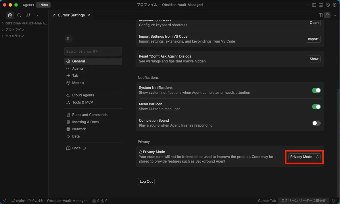Open notifications via the status bar bell
Screen dimensions: 340x204
tap(333, 201)
